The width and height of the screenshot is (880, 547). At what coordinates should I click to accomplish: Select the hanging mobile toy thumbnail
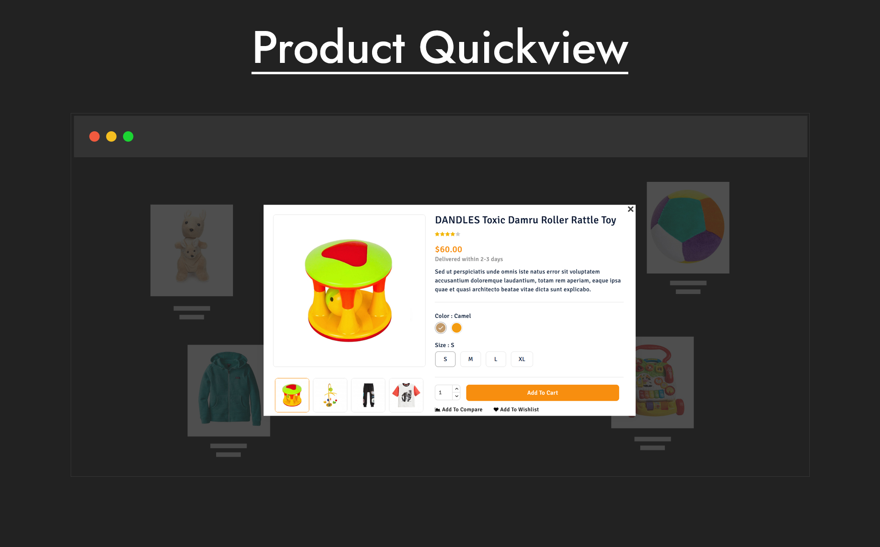330,395
